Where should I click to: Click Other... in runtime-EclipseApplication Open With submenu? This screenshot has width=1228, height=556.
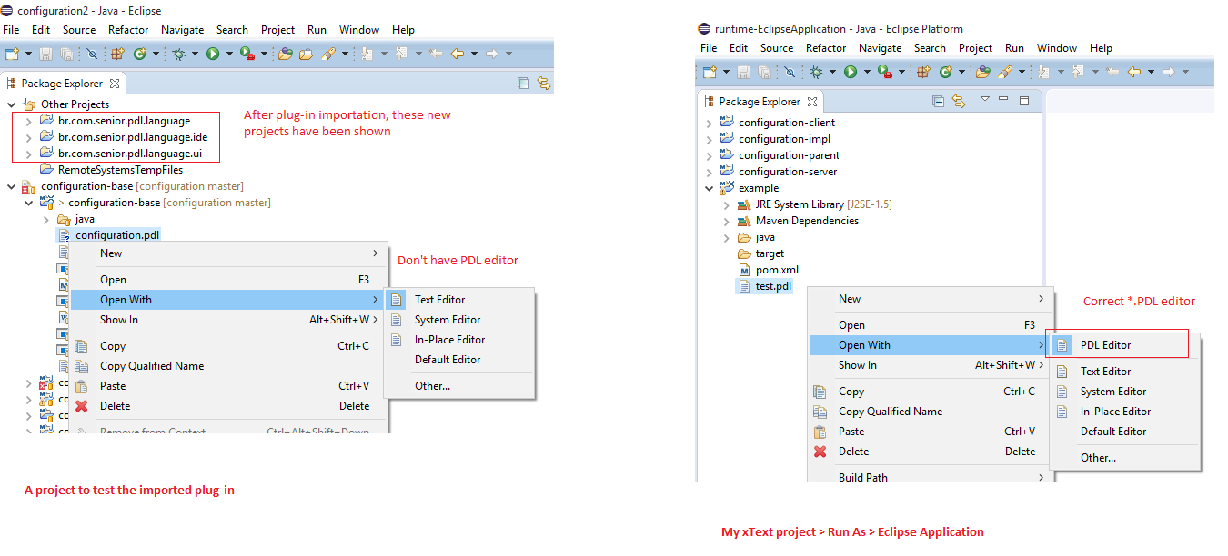point(1124,458)
